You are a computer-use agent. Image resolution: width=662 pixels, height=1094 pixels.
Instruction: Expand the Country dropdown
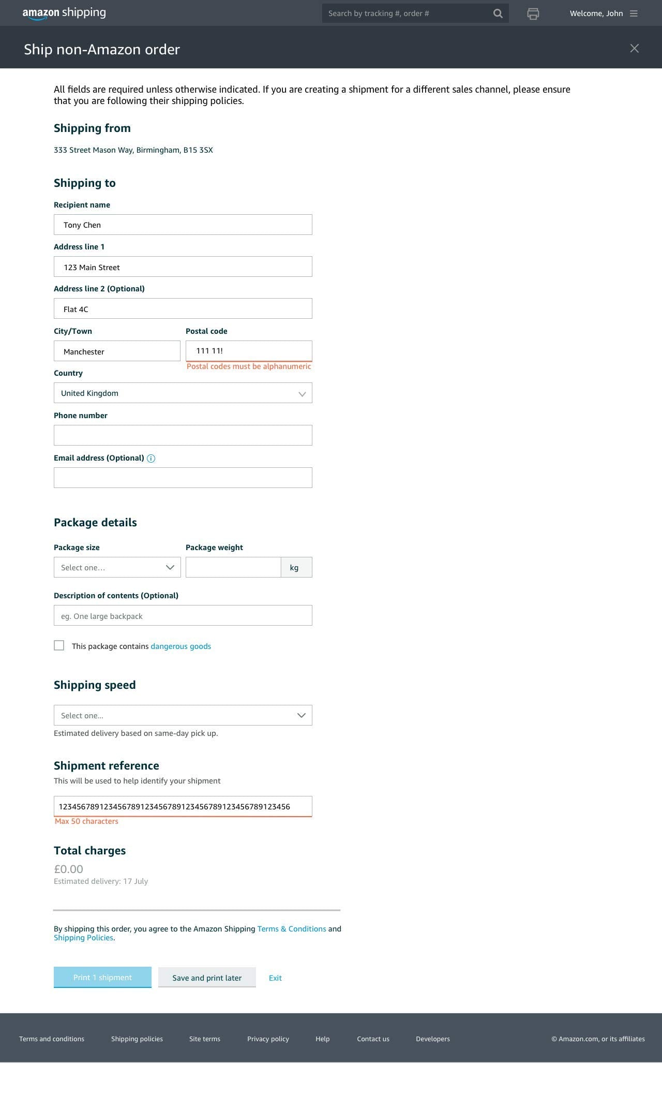[x=183, y=393]
